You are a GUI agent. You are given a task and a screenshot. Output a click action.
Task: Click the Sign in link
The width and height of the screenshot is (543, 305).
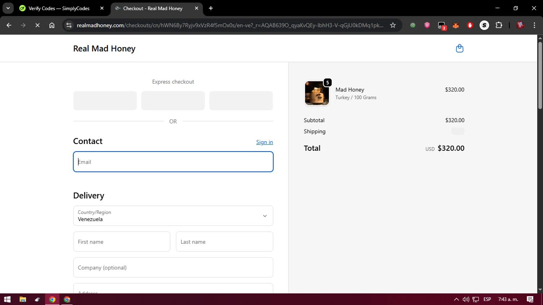pyautogui.click(x=265, y=142)
